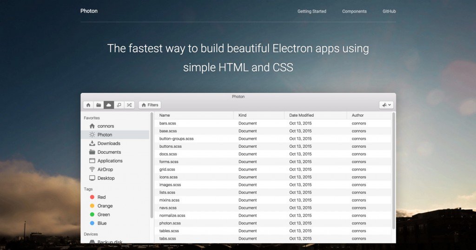
Task: Open the GitHub nav link
Action: pyautogui.click(x=389, y=11)
